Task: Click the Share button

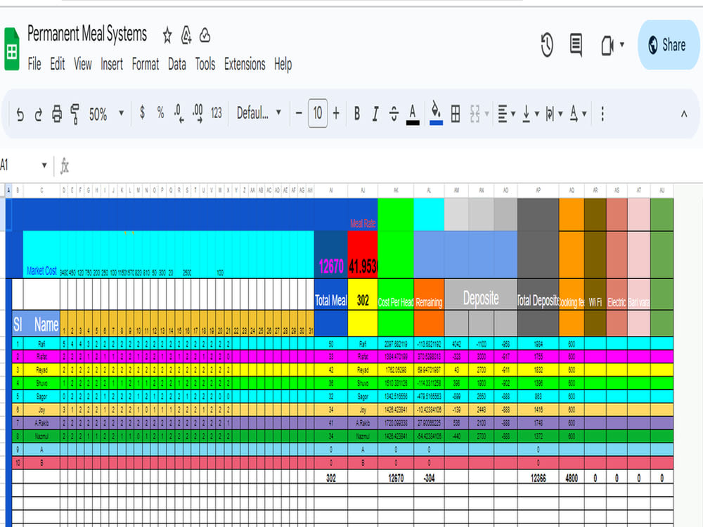Action: click(x=668, y=45)
